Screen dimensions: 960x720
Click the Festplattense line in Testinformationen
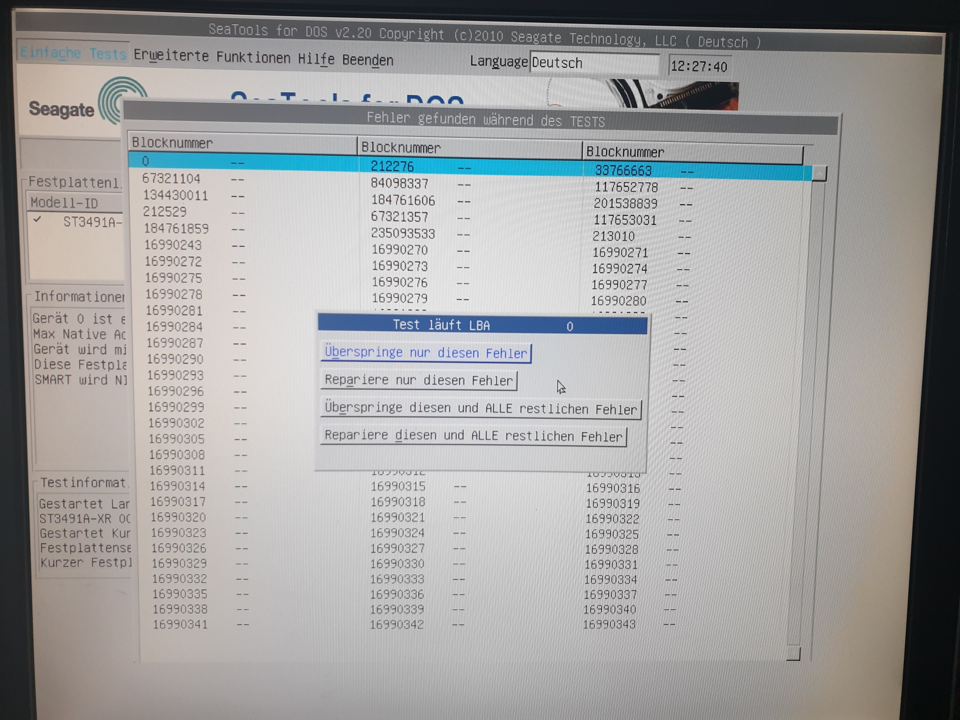point(86,548)
